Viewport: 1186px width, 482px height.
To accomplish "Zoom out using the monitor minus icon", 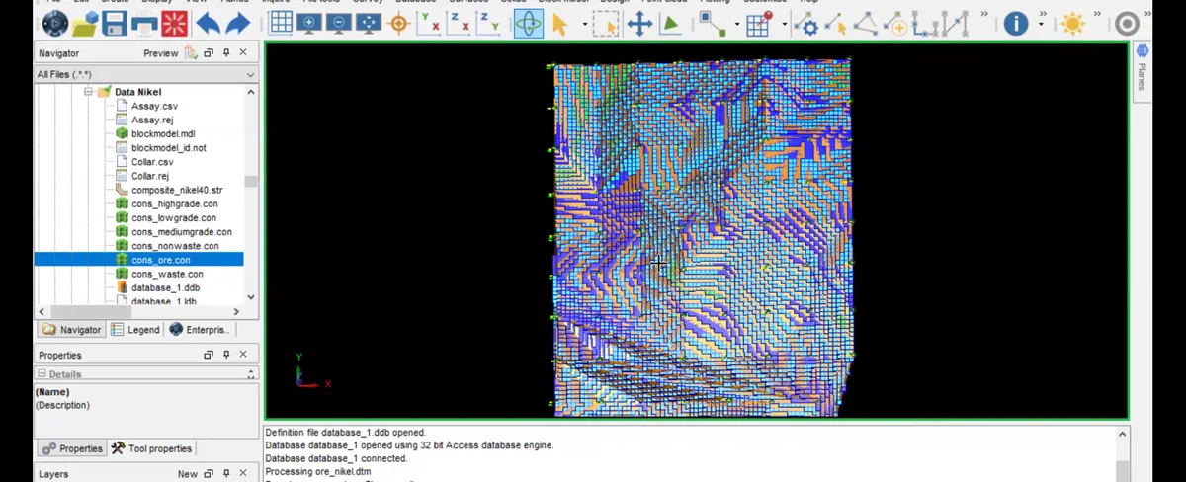I will pyautogui.click(x=339, y=23).
